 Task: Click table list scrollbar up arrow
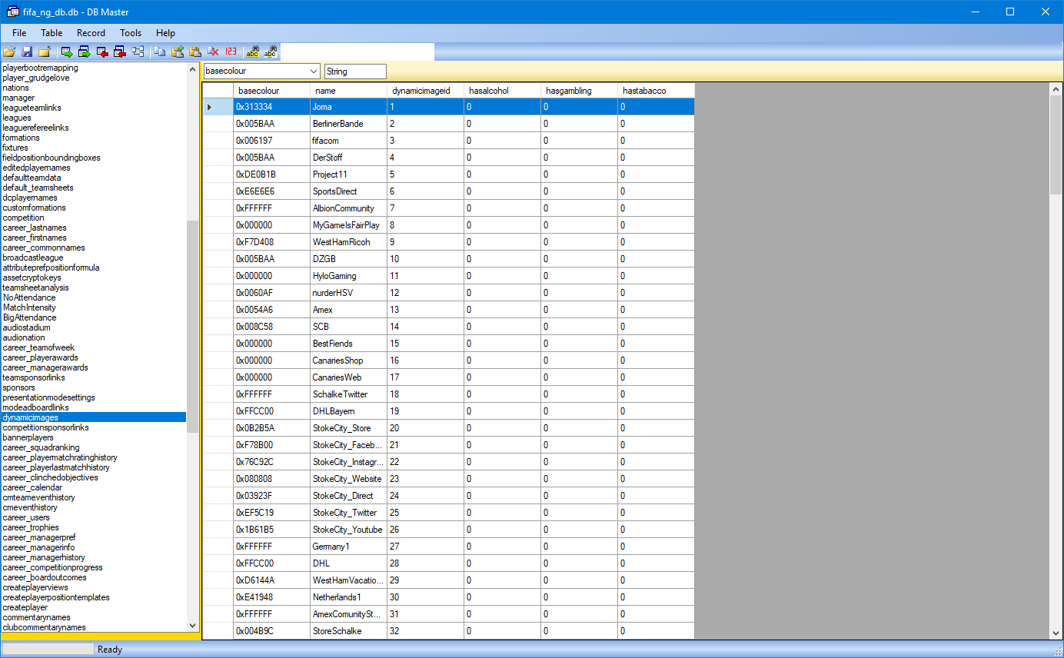(193, 69)
